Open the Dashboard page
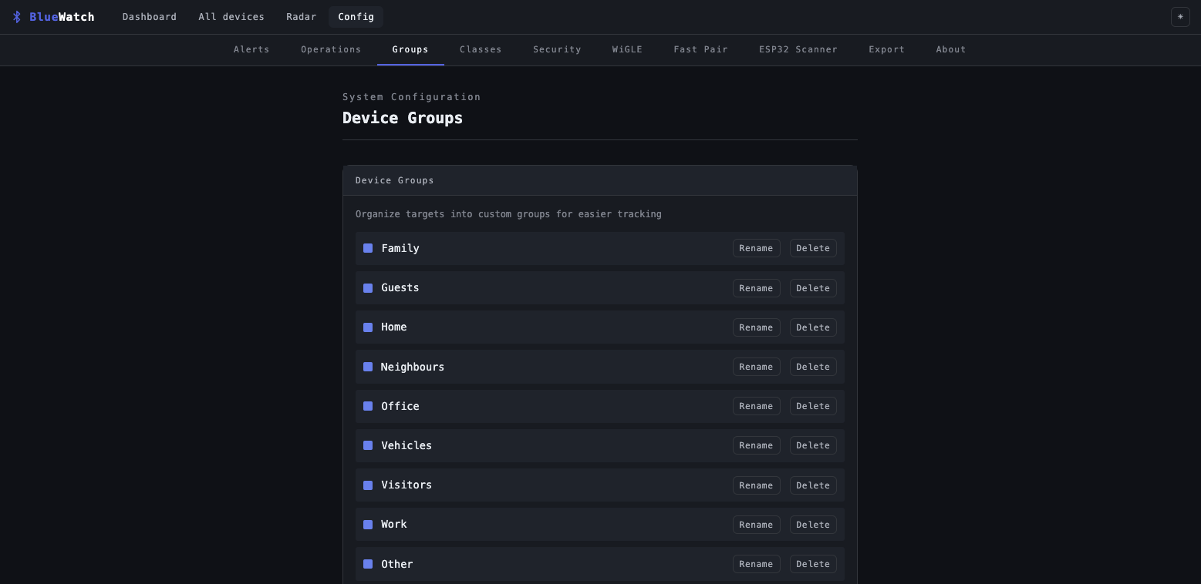The image size is (1201, 584). 150,17
